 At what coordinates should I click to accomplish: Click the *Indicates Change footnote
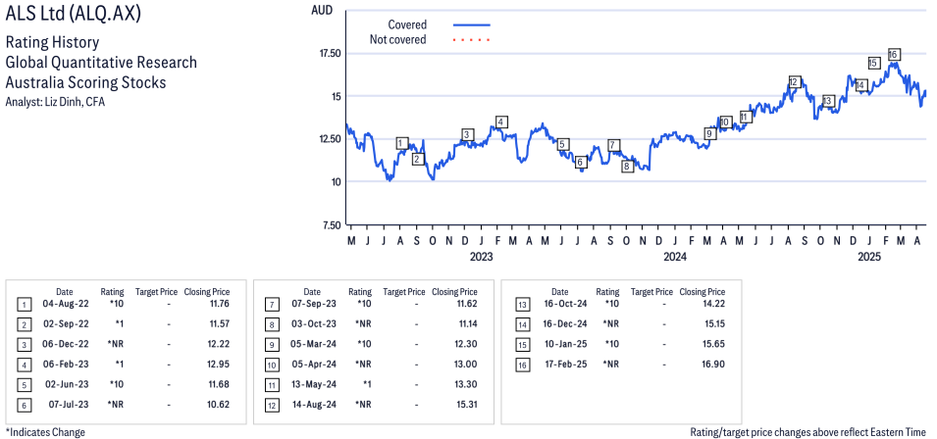[45, 432]
